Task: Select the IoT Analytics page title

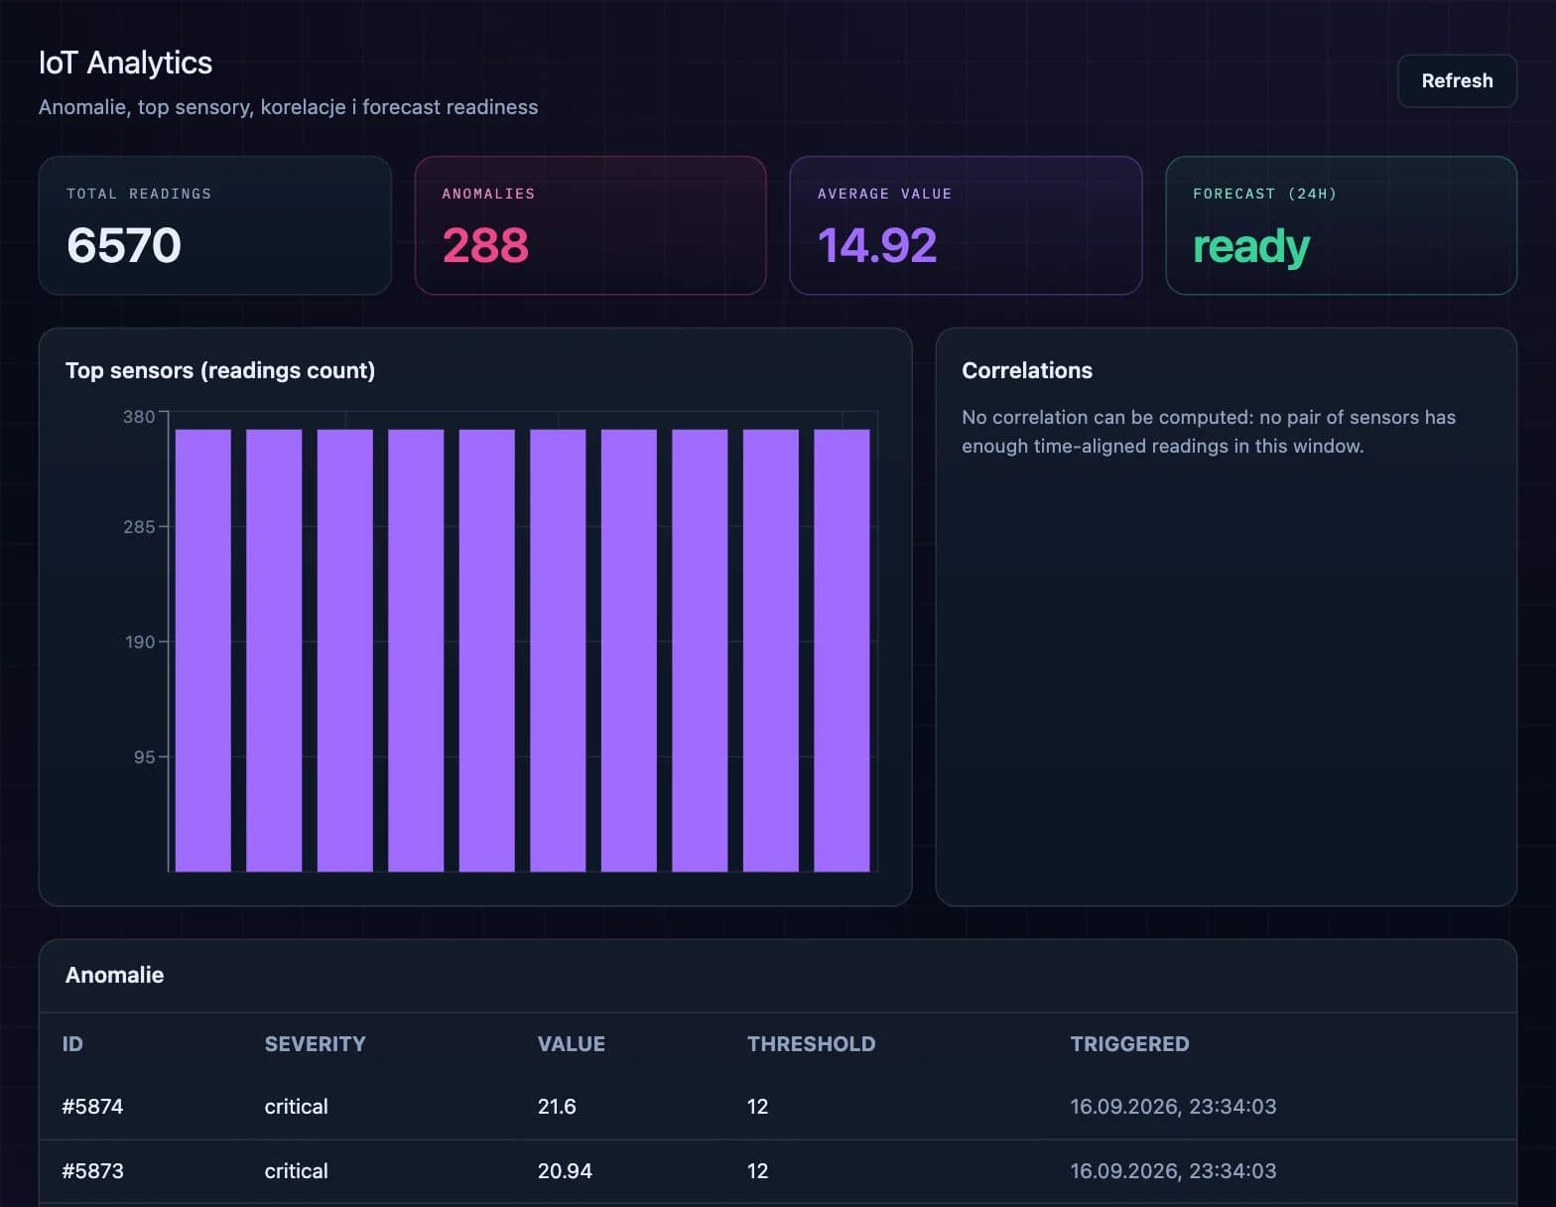Action: click(x=125, y=63)
